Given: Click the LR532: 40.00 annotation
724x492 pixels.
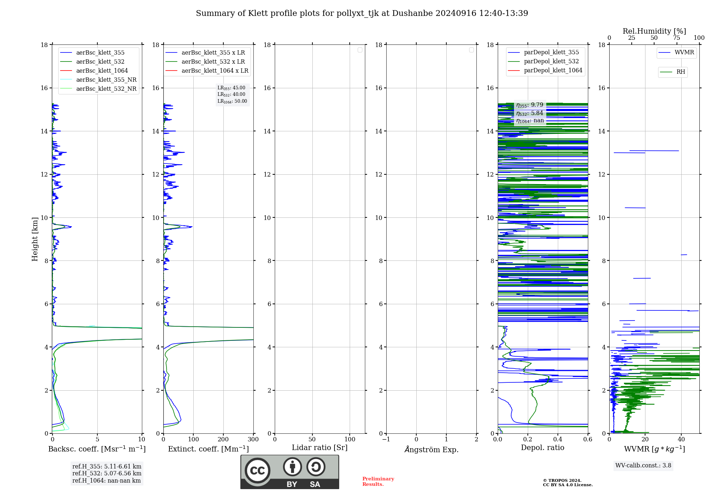Looking at the screenshot, I should 231,94.
